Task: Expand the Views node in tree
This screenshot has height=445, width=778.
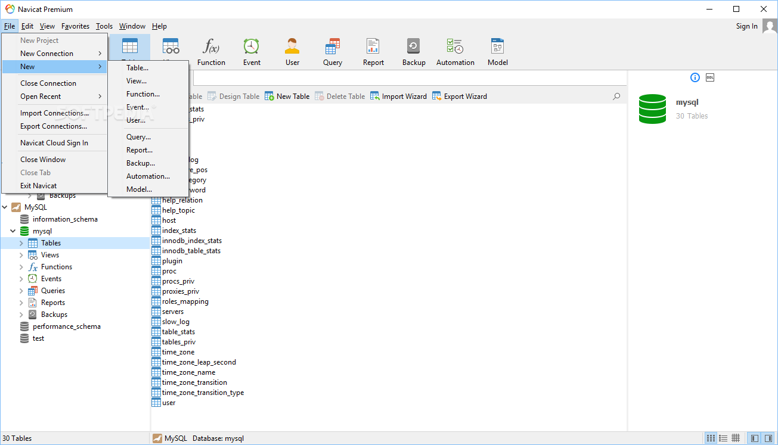Action: click(x=21, y=255)
